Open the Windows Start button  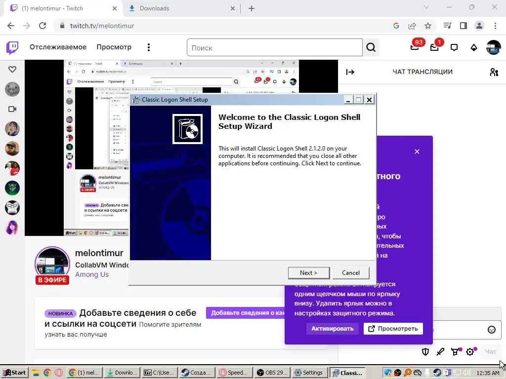tap(14, 373)
